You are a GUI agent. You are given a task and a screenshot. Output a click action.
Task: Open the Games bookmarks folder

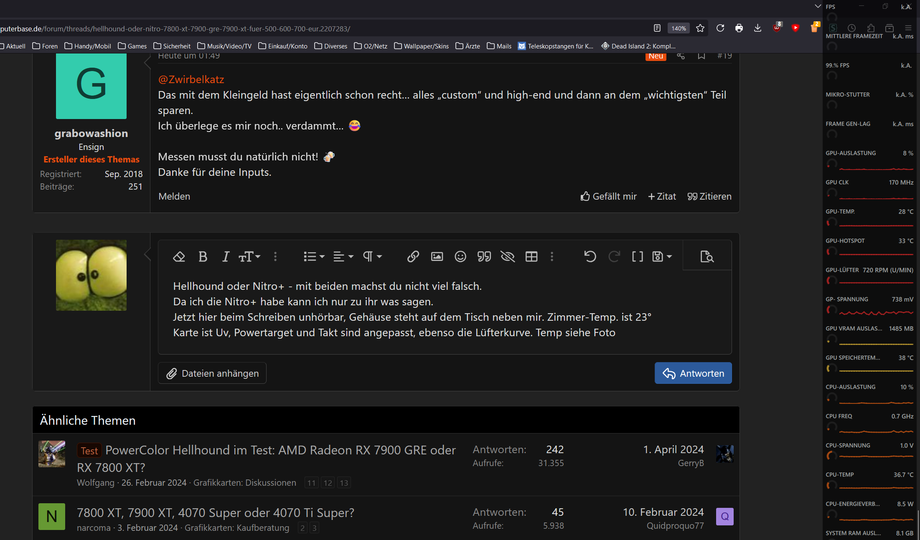click(x=132, y=46)
